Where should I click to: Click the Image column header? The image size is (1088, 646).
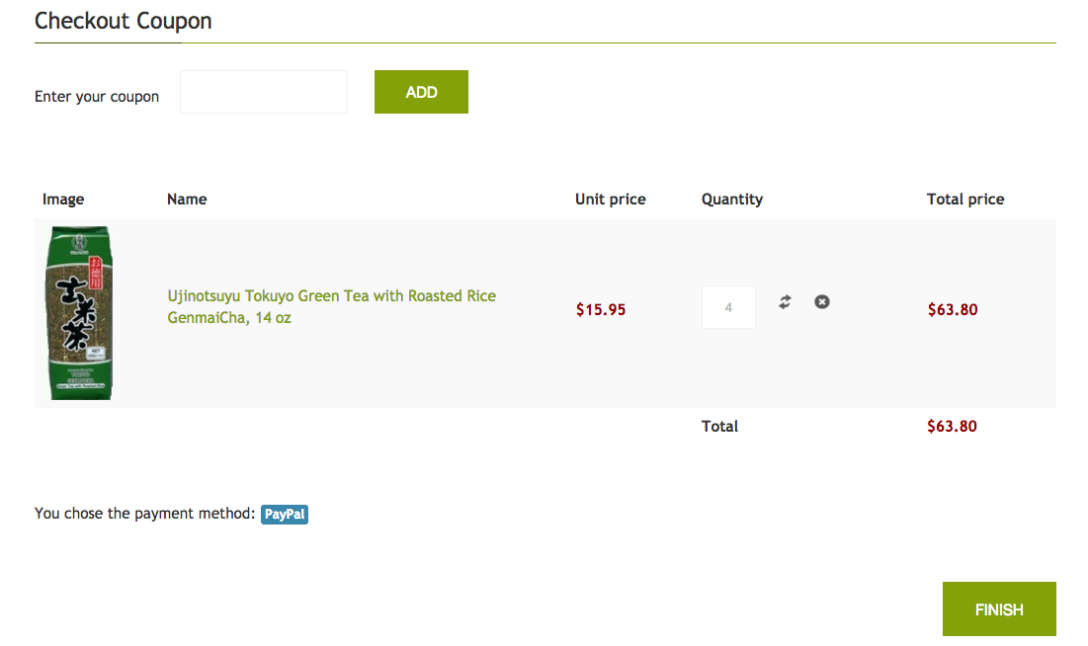[63, 200]
